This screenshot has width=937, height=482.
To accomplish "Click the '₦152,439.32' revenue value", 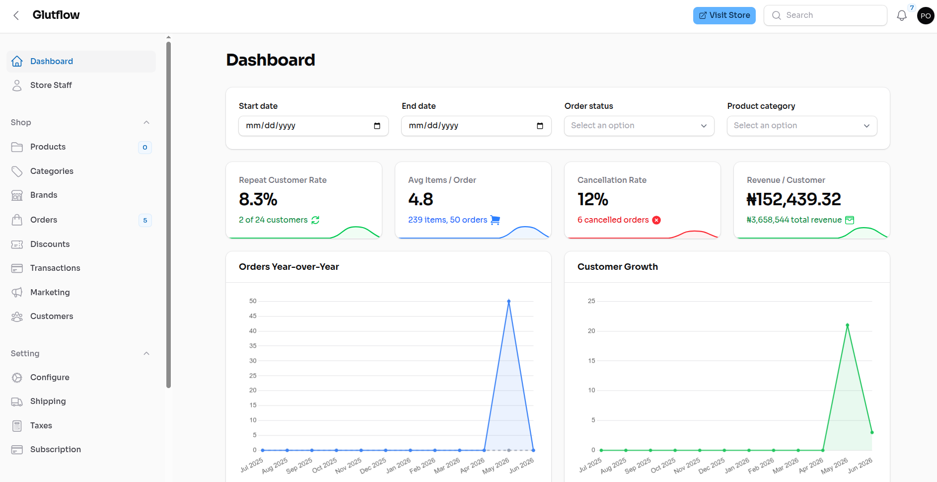I will (x=793, y=200).
